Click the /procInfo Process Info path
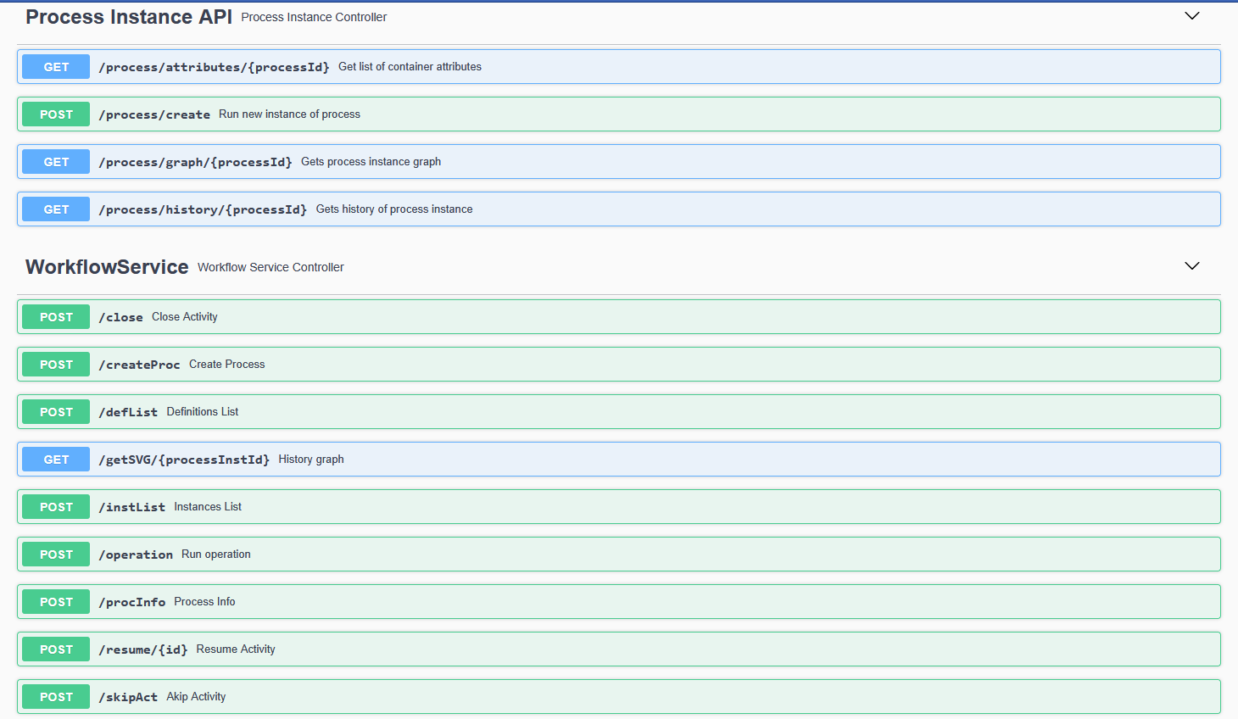This screenshot has height=719, width=1238. point(132,602)
